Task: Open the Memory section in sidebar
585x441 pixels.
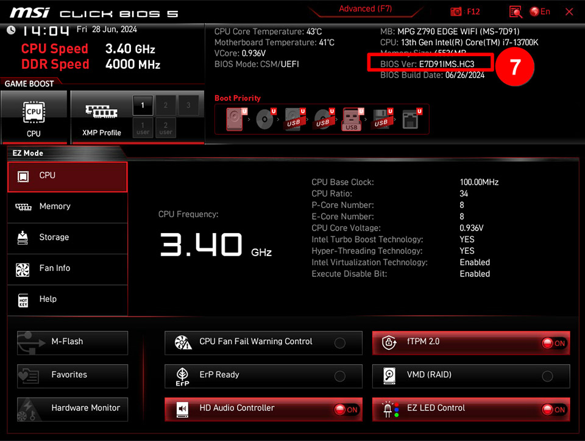Action: pyautogui.click(x=67, y=207)
